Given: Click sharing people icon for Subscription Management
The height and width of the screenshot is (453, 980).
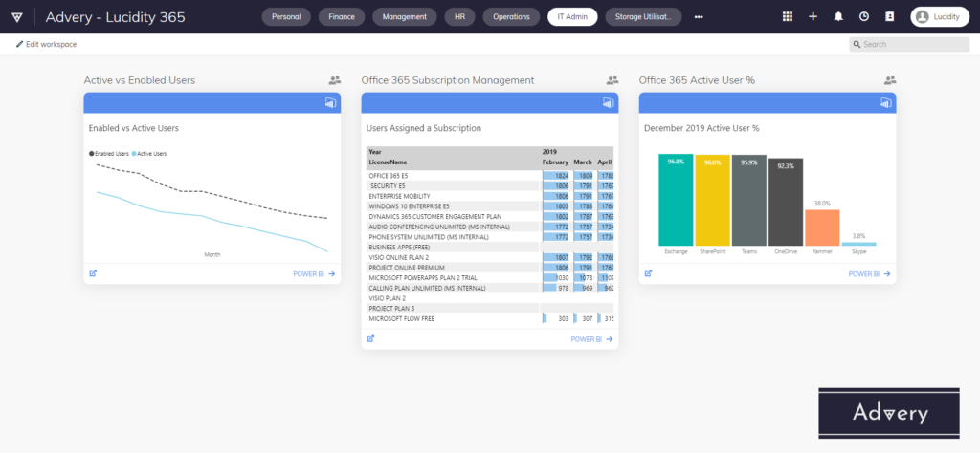Looking at the screenshot, I should point(612,80).
